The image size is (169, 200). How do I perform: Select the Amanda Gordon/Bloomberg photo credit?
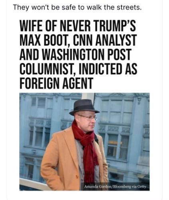[x=115, y=186]
